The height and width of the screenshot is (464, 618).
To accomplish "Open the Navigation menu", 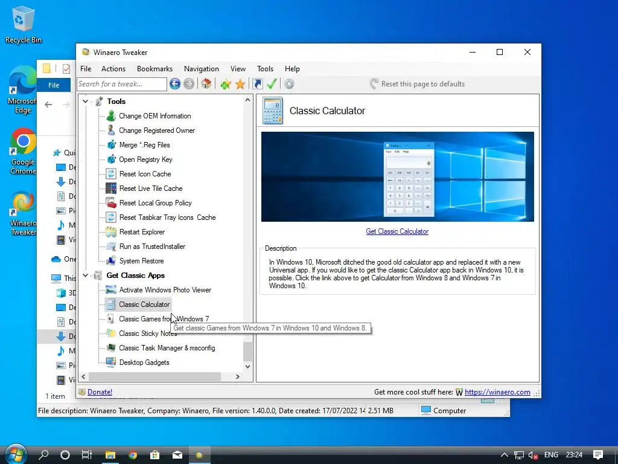I will (x=202, y=69).
